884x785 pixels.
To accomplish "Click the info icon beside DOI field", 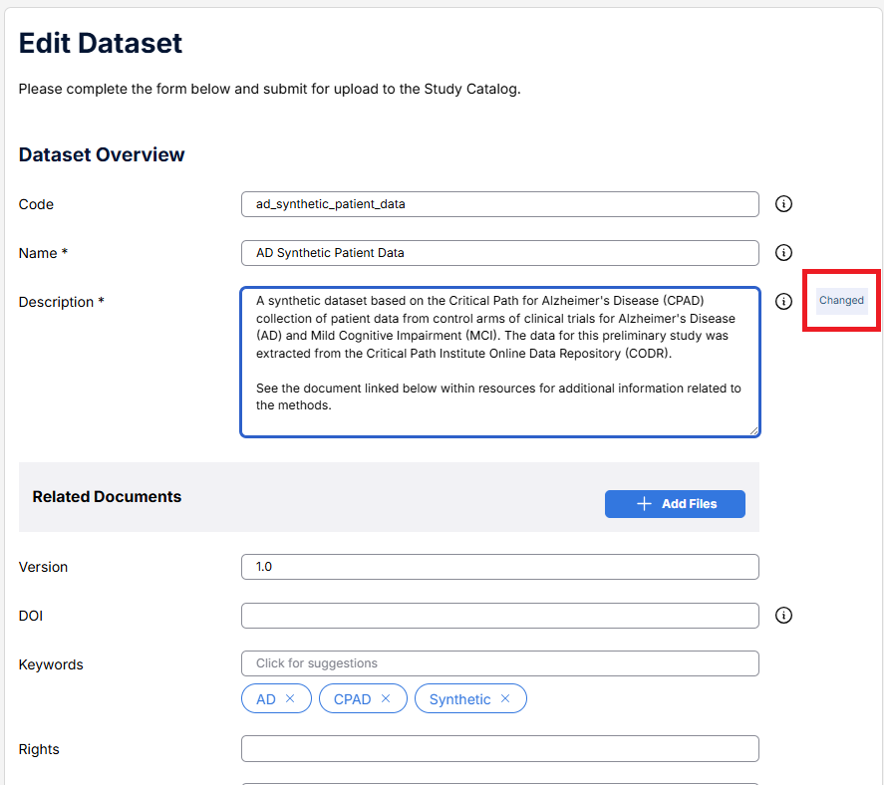I will tap(783, 616).
